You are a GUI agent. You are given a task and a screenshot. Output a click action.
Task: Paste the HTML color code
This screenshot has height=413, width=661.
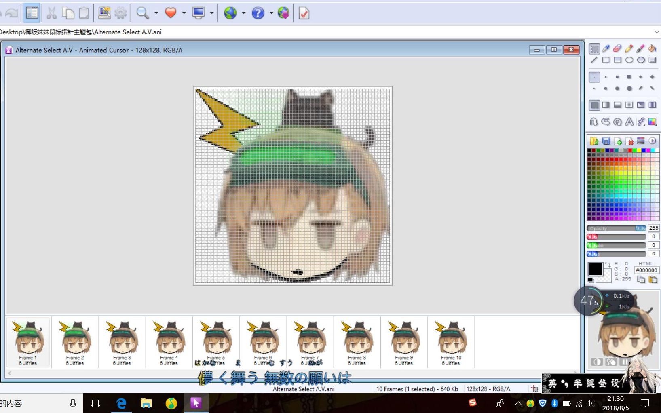[653, 280]
